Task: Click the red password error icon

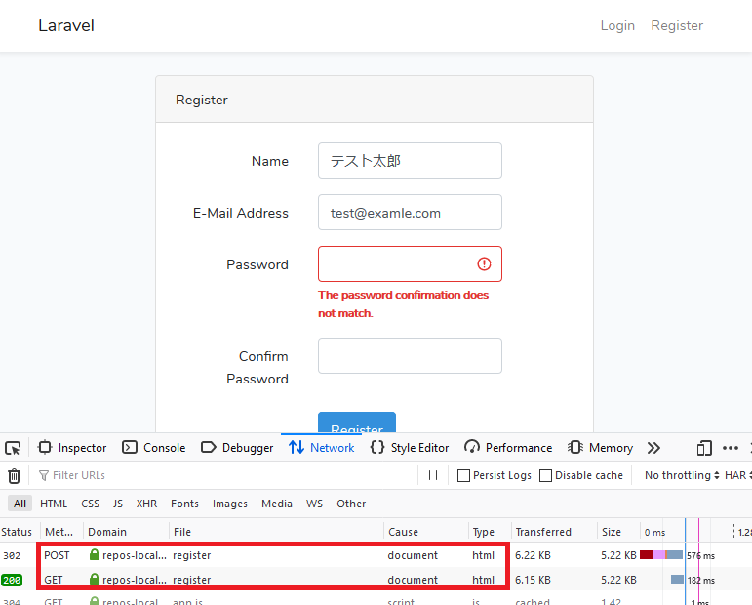Action: [484, 264]
